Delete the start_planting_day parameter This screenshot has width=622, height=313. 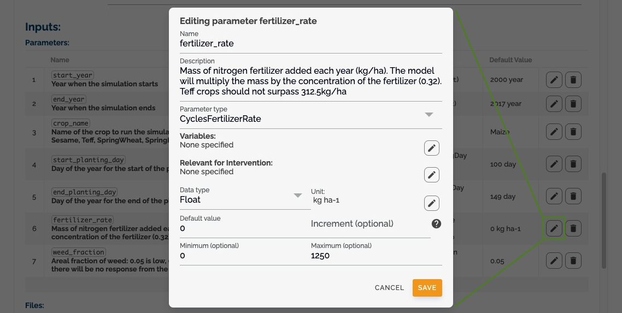[573, 164]
